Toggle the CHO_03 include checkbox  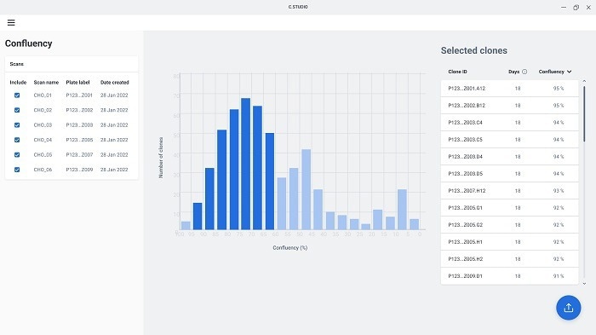pos(17,124)
